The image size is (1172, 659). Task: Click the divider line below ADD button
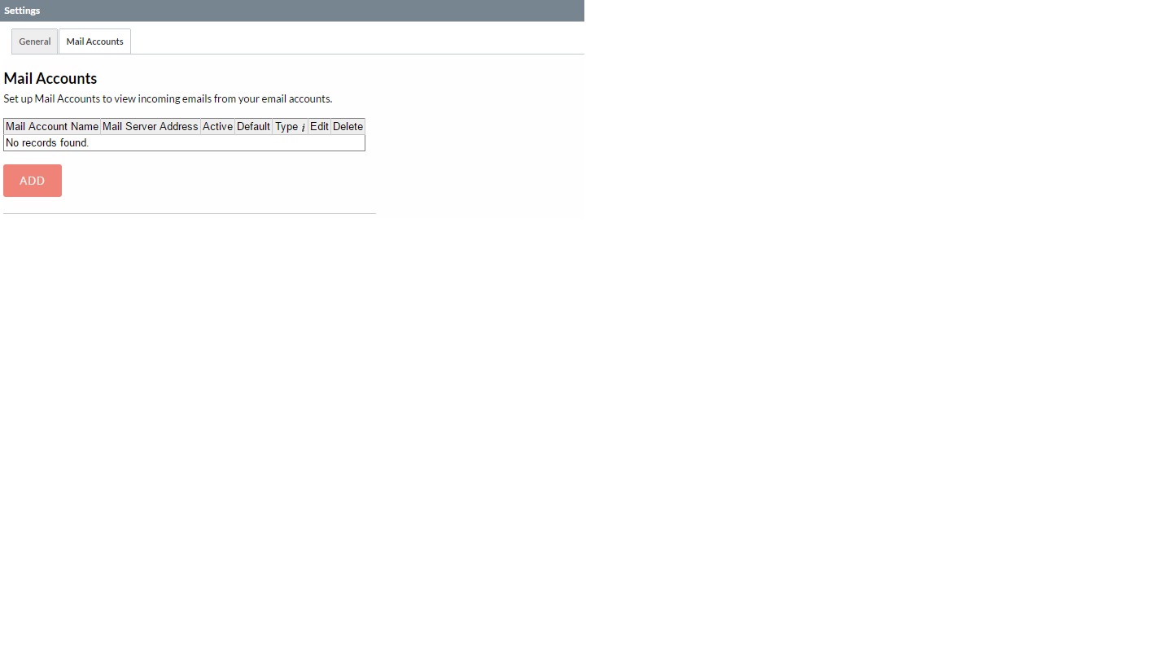pyautogui.click(x=190, y=213)
